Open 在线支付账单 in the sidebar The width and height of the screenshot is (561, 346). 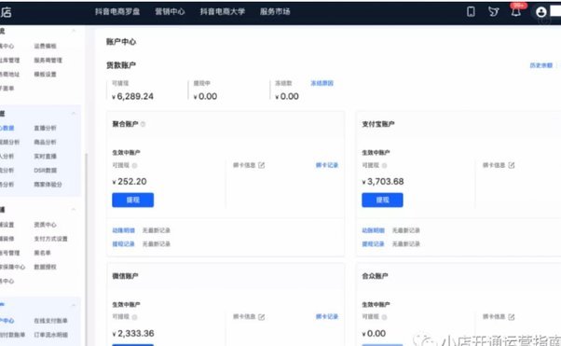click(50, 321)
